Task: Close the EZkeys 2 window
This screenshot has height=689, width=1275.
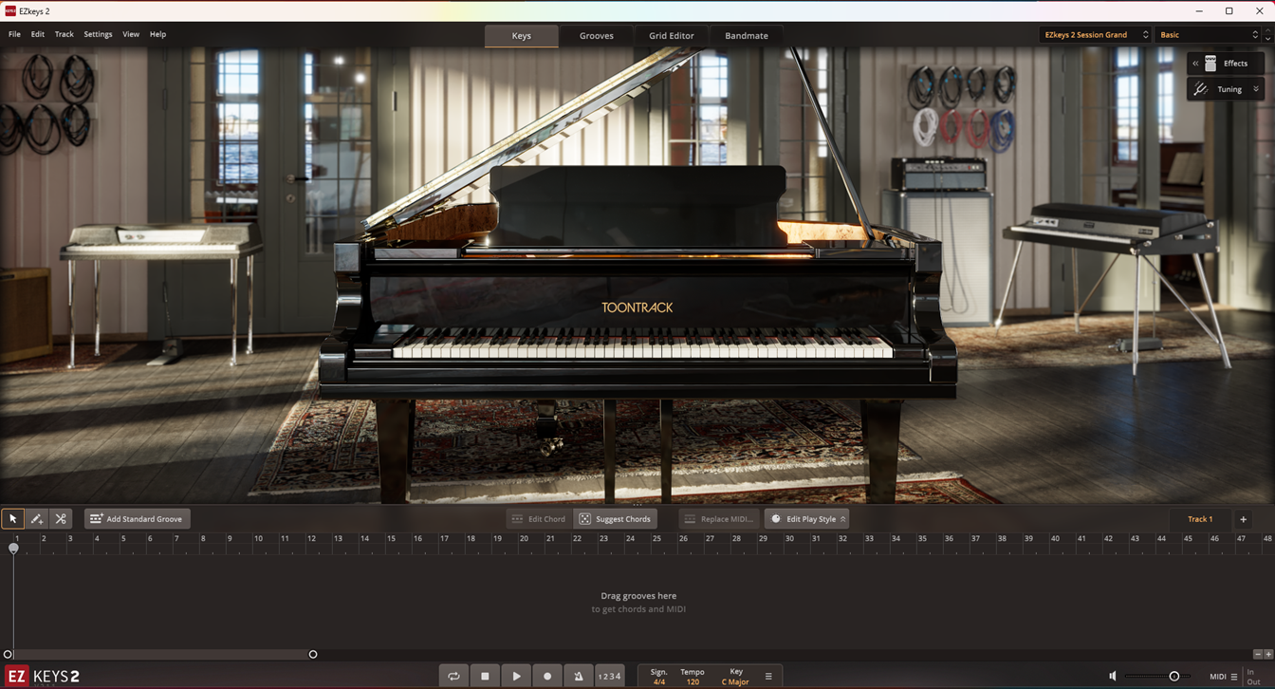Action: pyautogui.click(x=1259, y=11)
